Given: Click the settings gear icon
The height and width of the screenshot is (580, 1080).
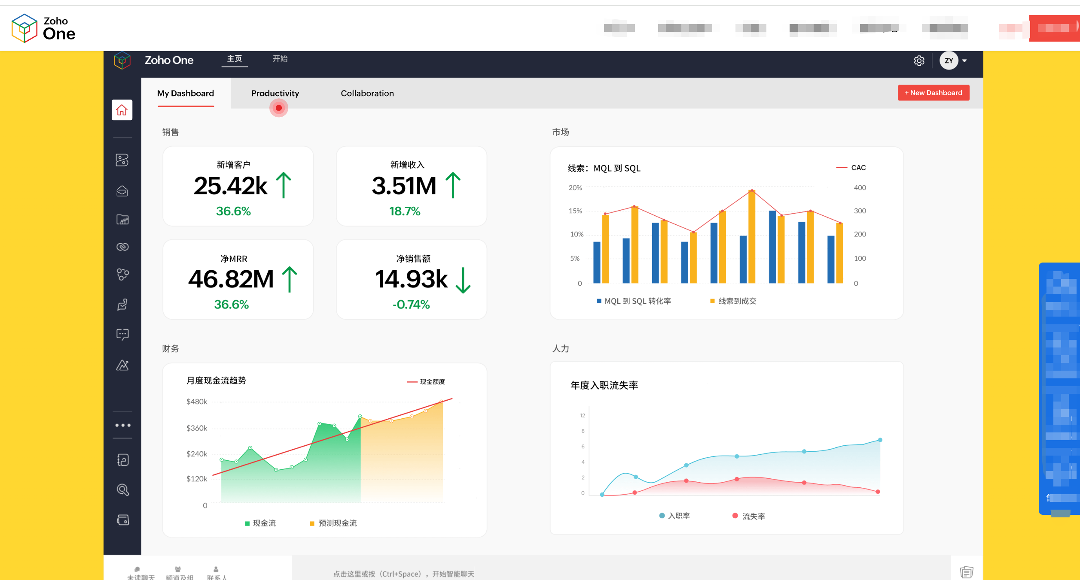Looking at the screenshot, I should (919, 61).
